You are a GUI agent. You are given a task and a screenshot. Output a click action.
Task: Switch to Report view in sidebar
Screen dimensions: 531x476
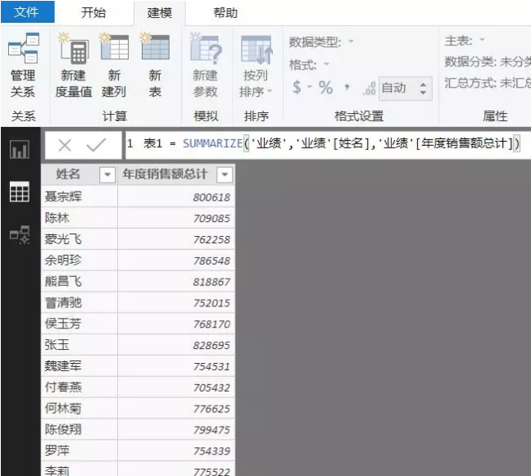pos(20,150)
